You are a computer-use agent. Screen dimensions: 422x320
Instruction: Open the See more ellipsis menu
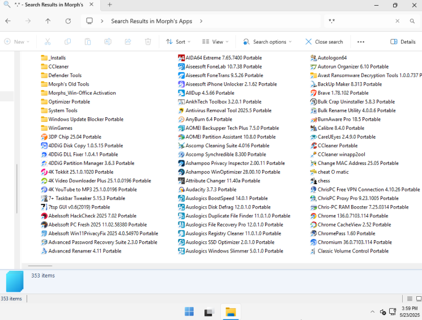(x=361, y=42)
